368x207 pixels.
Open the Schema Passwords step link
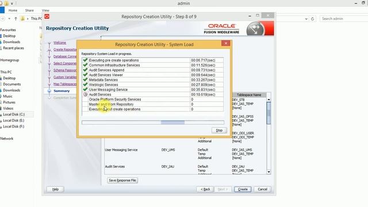65,70
